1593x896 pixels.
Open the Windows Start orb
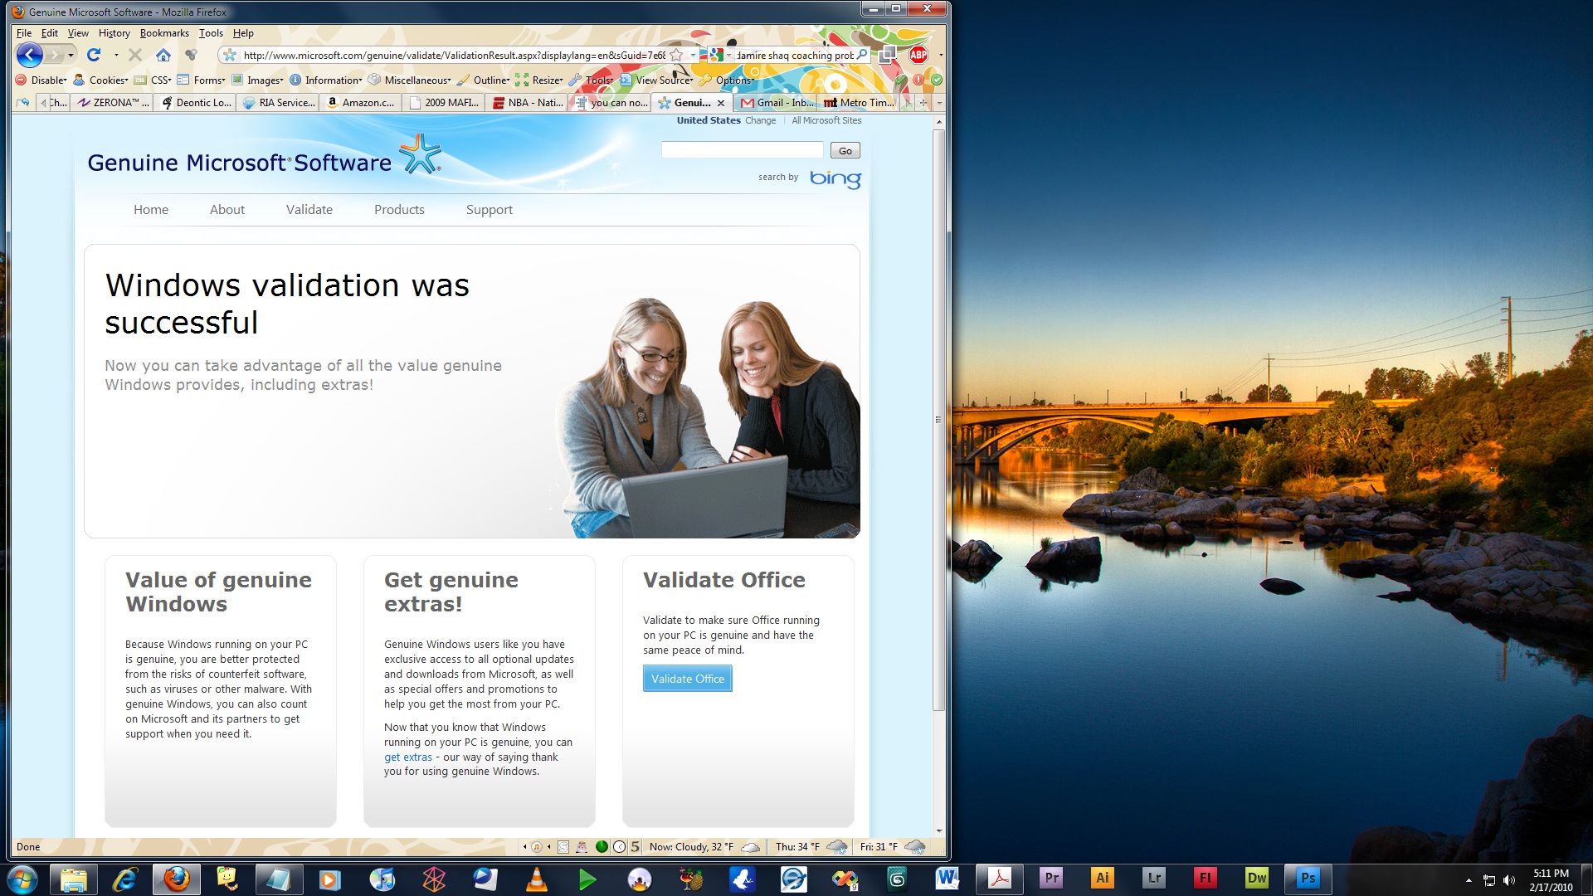tap(22, 879)
